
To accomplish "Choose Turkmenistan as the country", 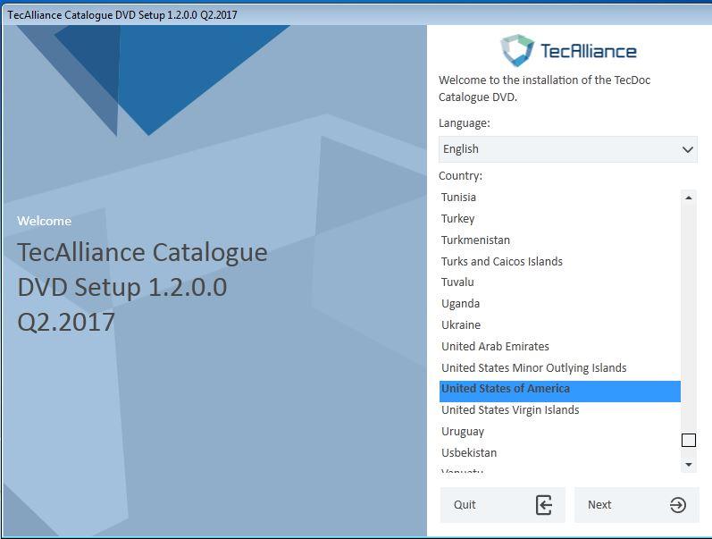I will pos(475,240).
